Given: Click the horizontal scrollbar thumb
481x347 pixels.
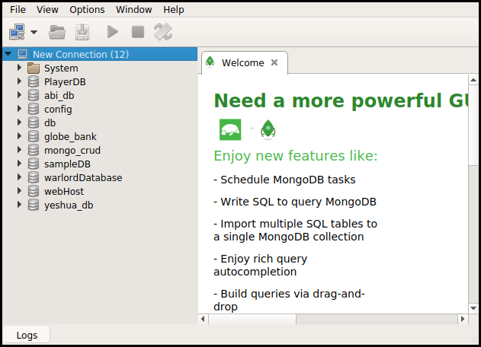Looking at the screenshot, I should coord(252,319).
